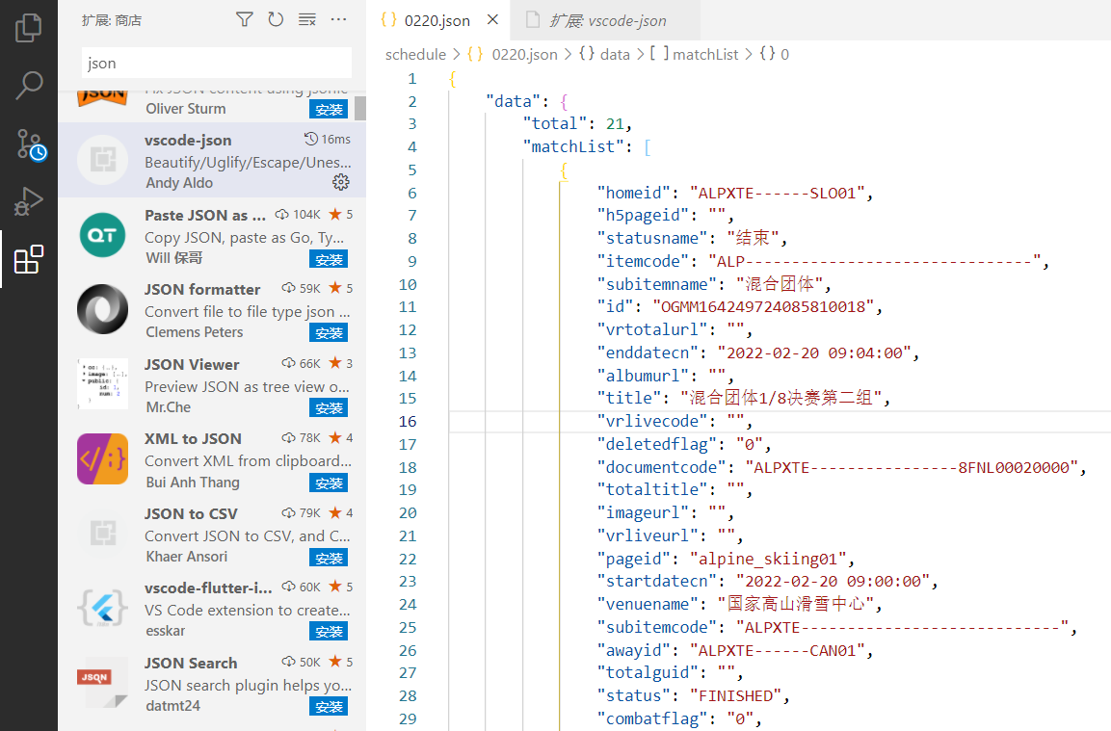Open the Explorer view in activity bar
1111x731 pixels.
pos(28,28)
